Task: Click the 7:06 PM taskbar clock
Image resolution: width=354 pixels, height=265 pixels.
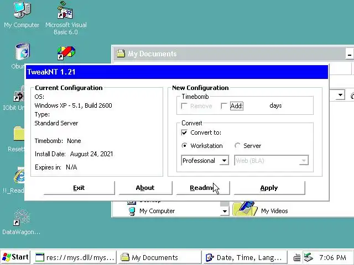Action: click(x=332, y=258)
